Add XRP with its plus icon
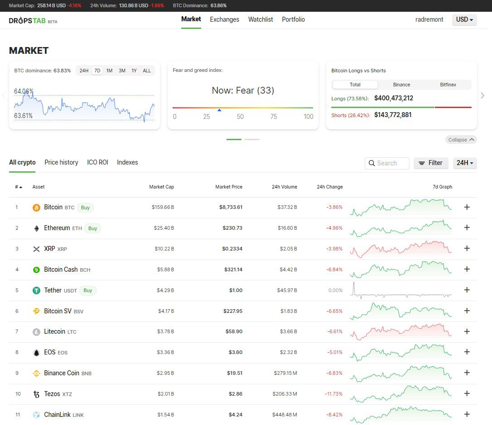This screenshot has width=492, height=425. pos(467,248)
